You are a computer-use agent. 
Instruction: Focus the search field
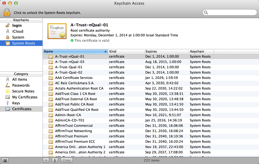pyautogui.click(x=230, y=12)
